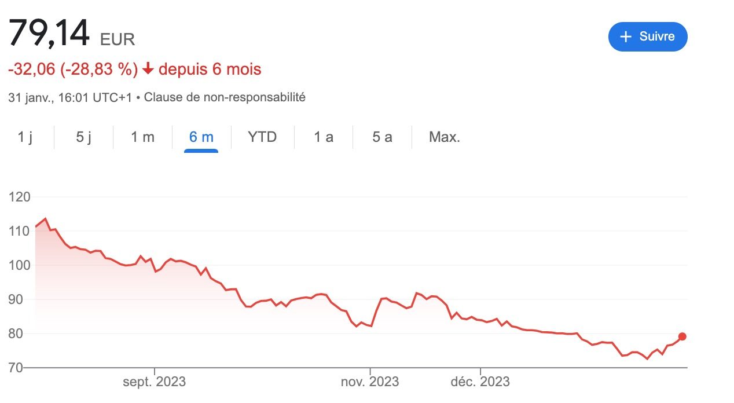Select the active 6 m tab
The width and height of the screenshot is (734, 403).
pyautogui.click(x=201, y=137)
